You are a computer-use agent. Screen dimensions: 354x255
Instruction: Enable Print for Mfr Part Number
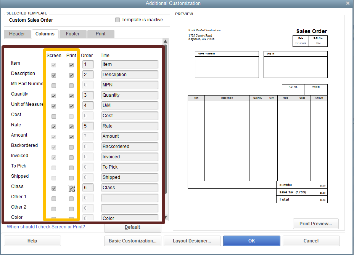pyautogui.click(x=71, y=86)
